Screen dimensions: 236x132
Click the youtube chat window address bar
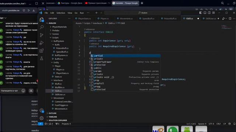pyautogui.click(x=11, y=11)
